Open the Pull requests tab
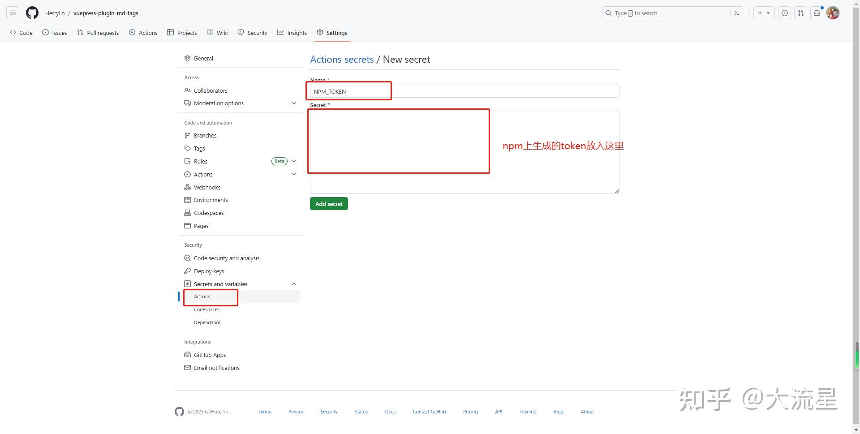This screenshot has height=434, width=860. pos(98,32)
